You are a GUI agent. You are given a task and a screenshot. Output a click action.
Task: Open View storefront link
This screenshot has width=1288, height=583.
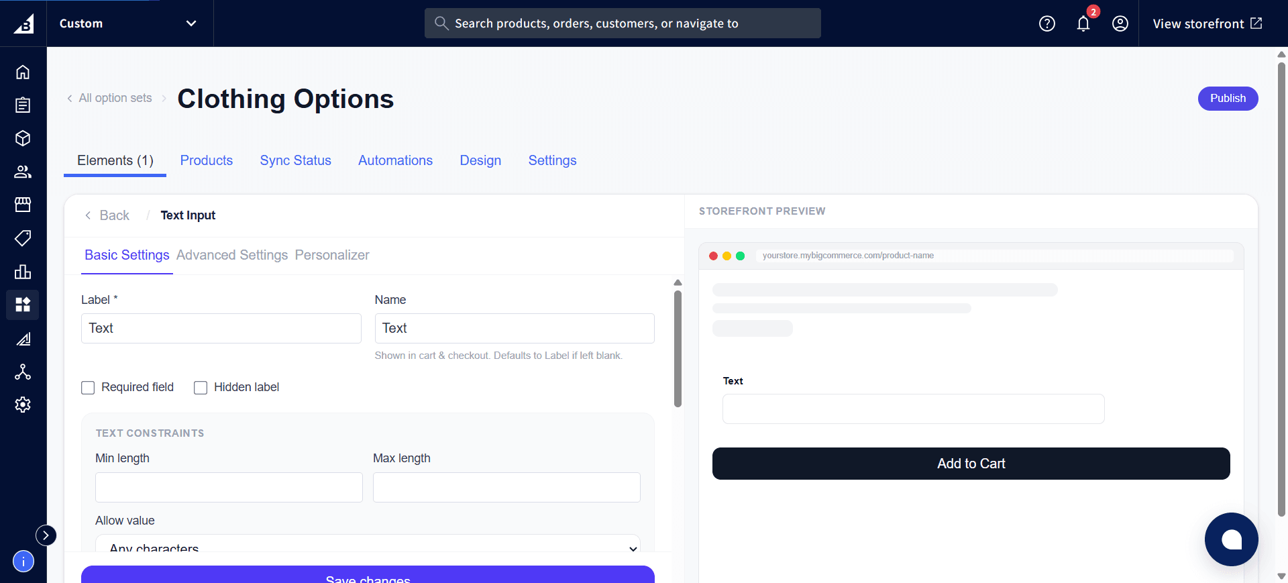pyautogui.click(x=1207, y=23)
